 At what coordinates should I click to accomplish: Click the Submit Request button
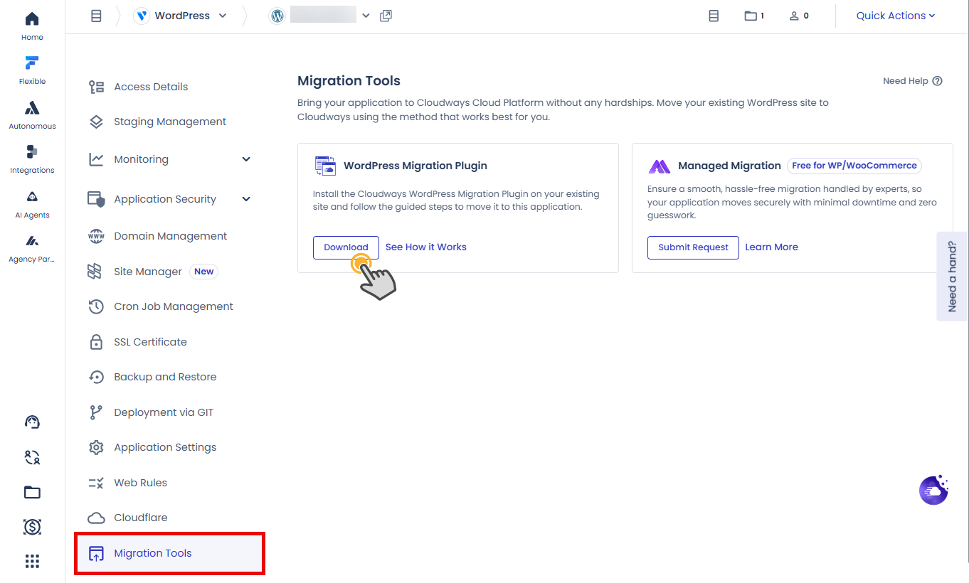click(x=693, y=247)
